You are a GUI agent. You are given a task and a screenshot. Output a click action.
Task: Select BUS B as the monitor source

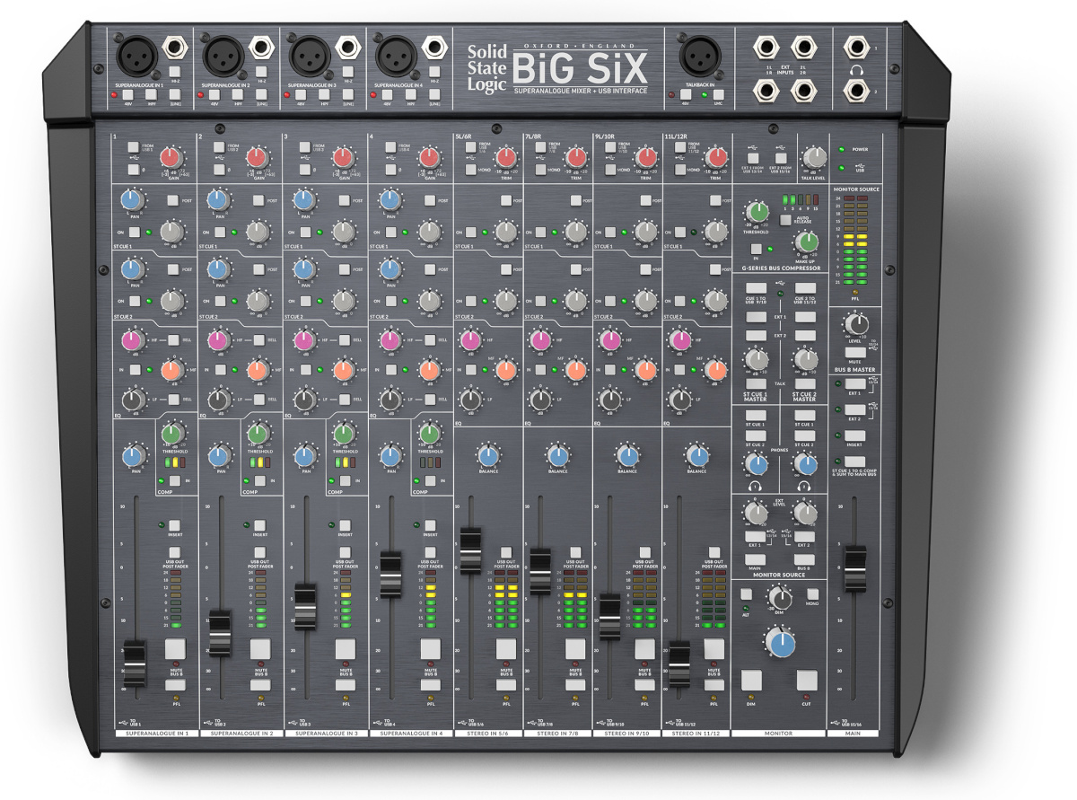804,559
